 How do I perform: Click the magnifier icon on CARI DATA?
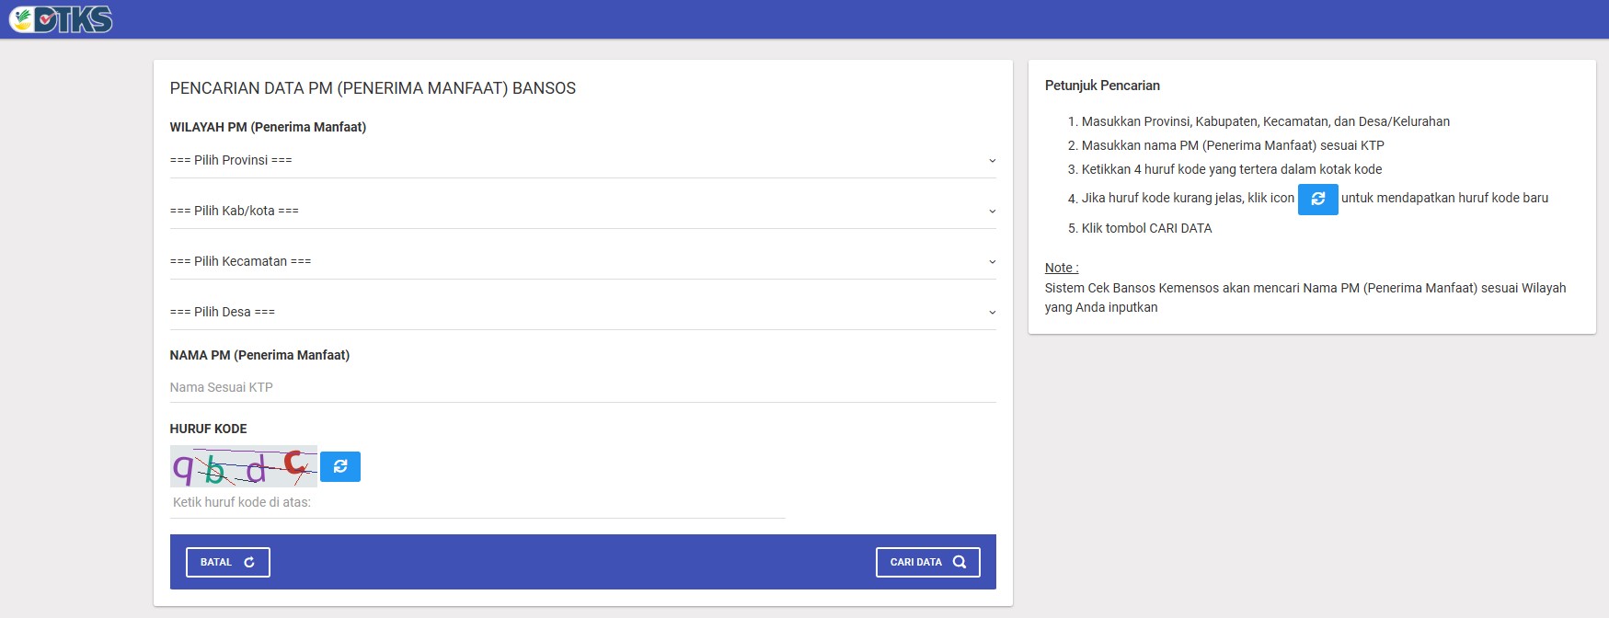[x=960, y=562]
